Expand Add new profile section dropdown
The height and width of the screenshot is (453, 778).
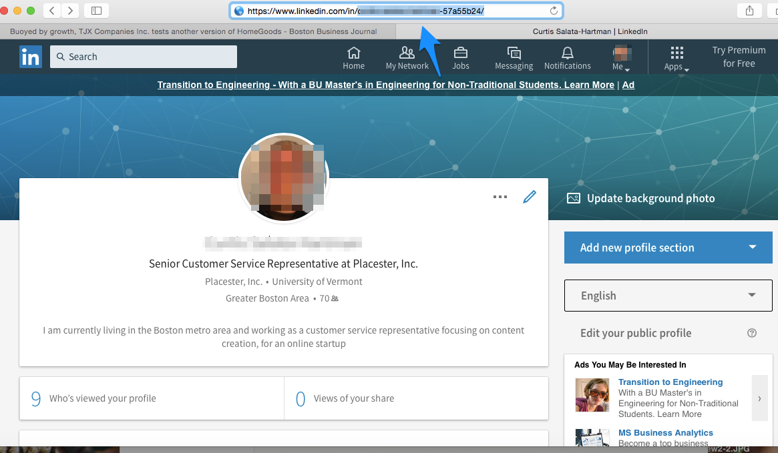pos(668,248)
